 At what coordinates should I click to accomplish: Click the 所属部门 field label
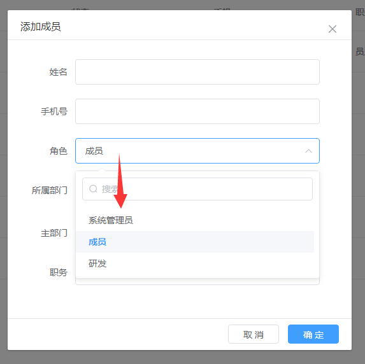(x=49, y=190)
